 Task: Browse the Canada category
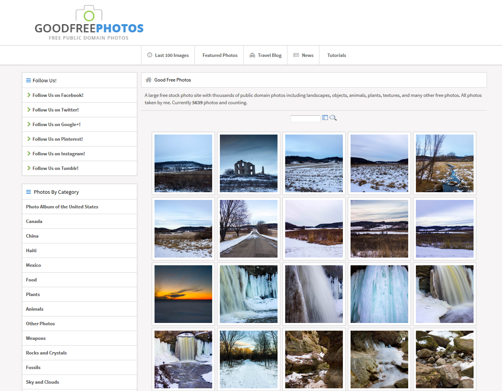80,221
